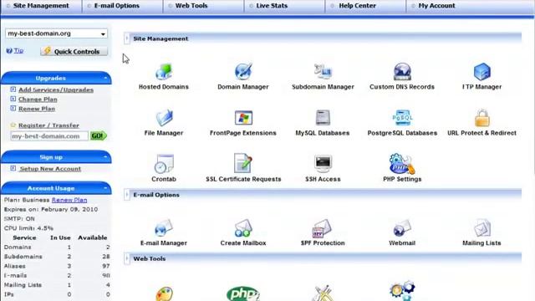Screen dimensions: 535x301
Task: Collapse the Upgrades sidebar panel
Action: [x=105, y=78]
